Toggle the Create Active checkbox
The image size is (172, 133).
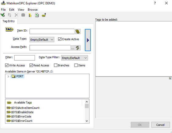60,39
